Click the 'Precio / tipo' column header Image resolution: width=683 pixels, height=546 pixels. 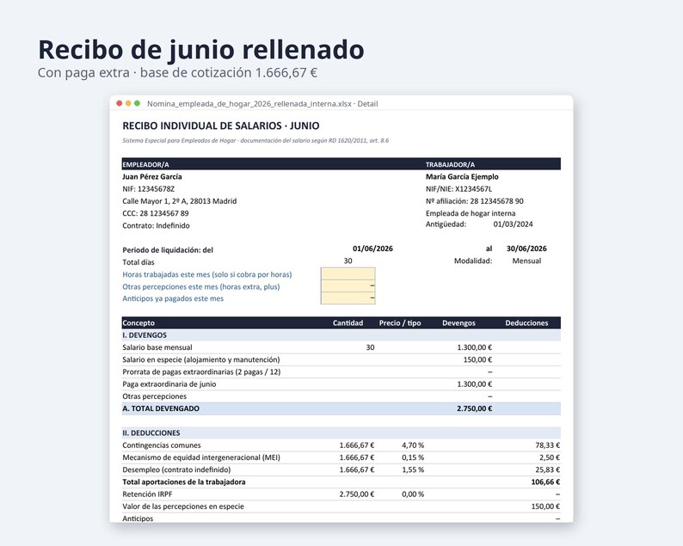400,323
